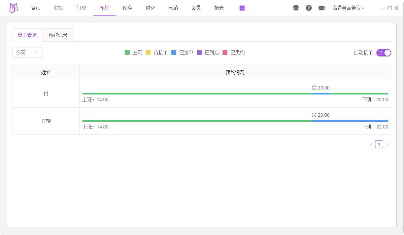Open the 名爵美容美发 store dropdown

[348, 8]
